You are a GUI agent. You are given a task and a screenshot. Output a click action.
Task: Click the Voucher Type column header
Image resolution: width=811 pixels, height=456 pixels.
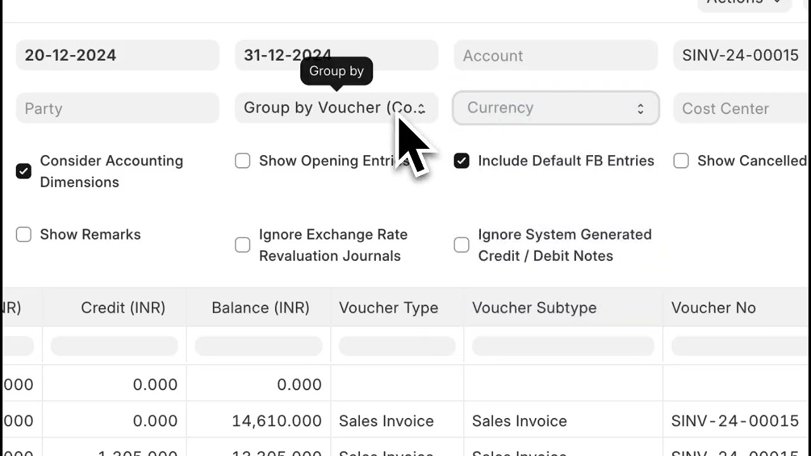388,308
